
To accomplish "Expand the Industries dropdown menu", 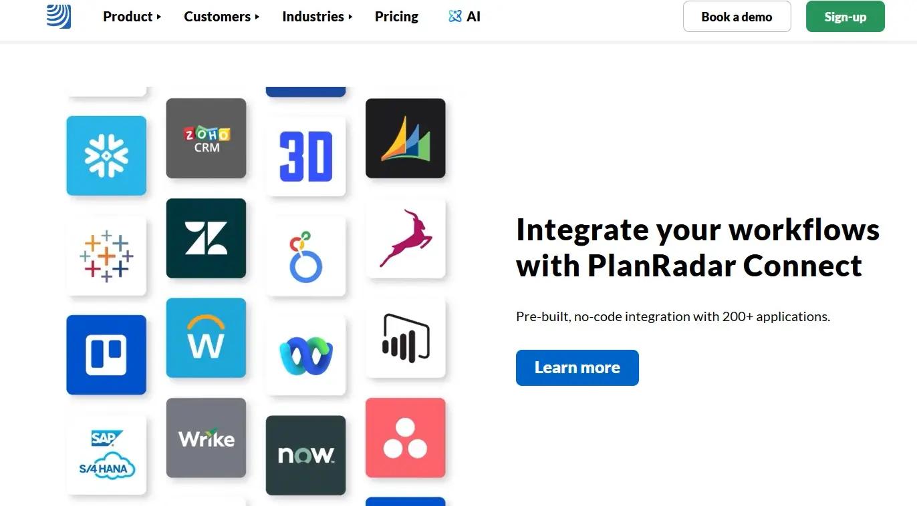I will coord(317,17).
